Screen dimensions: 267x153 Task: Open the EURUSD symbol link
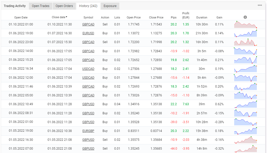click(88, 33)
